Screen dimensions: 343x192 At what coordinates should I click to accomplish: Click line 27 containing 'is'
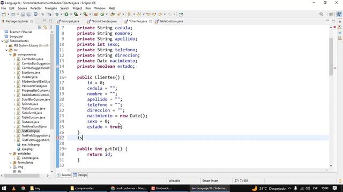pos(198,138)
